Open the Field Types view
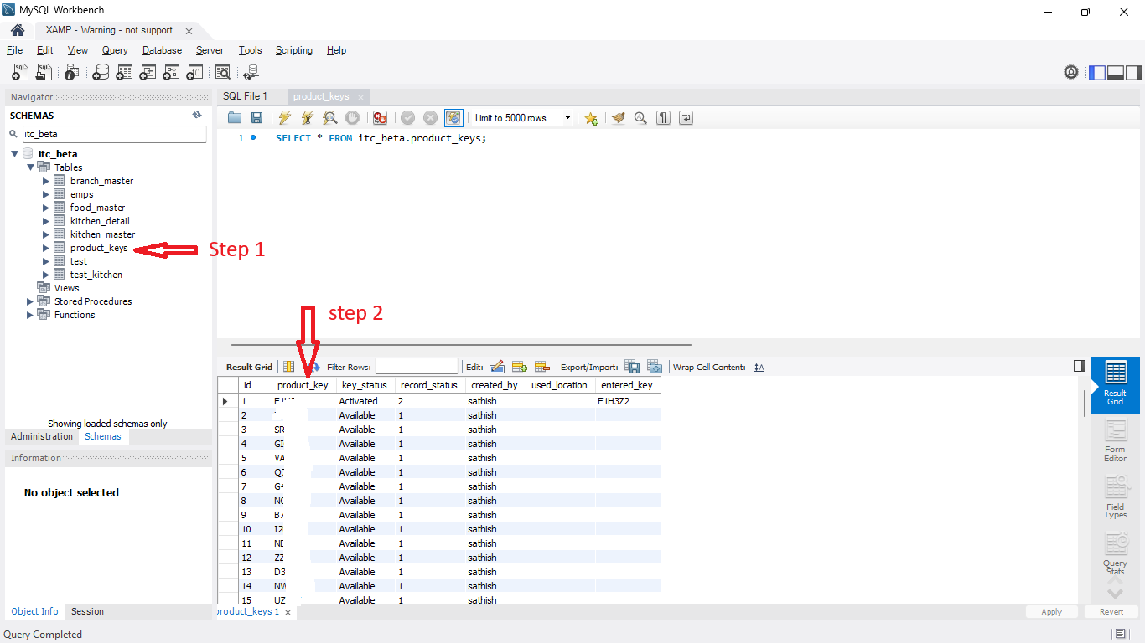 pyautogui.click(x=1115, y=497)
